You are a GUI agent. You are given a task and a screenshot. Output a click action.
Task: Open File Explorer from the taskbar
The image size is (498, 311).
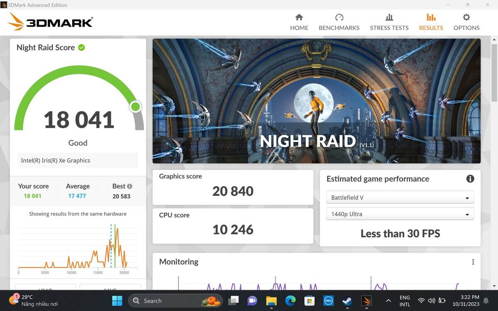271,301
